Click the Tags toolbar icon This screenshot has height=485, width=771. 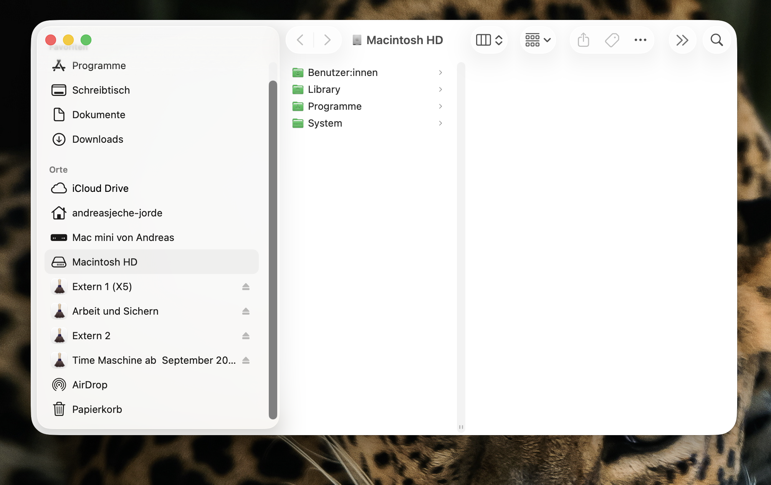(612, 40)
